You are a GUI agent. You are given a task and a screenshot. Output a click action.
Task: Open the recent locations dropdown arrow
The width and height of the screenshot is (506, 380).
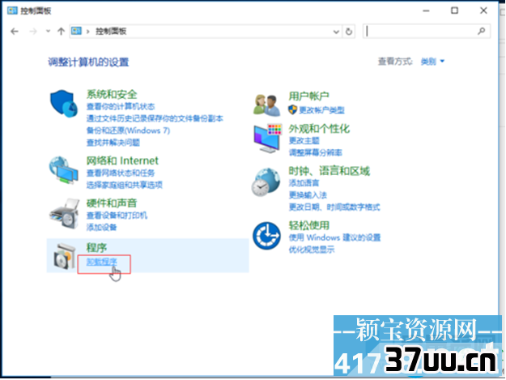48,32
